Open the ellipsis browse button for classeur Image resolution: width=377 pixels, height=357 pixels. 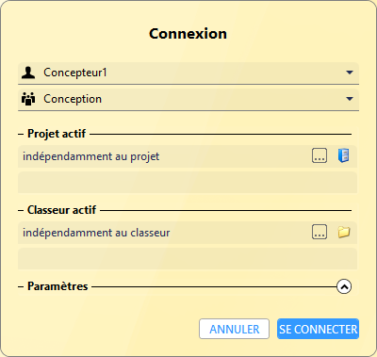click(320, 232)
